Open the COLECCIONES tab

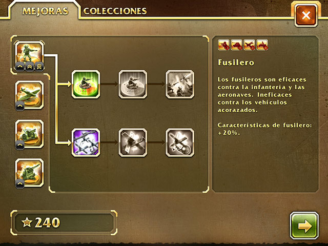point(115,11)
